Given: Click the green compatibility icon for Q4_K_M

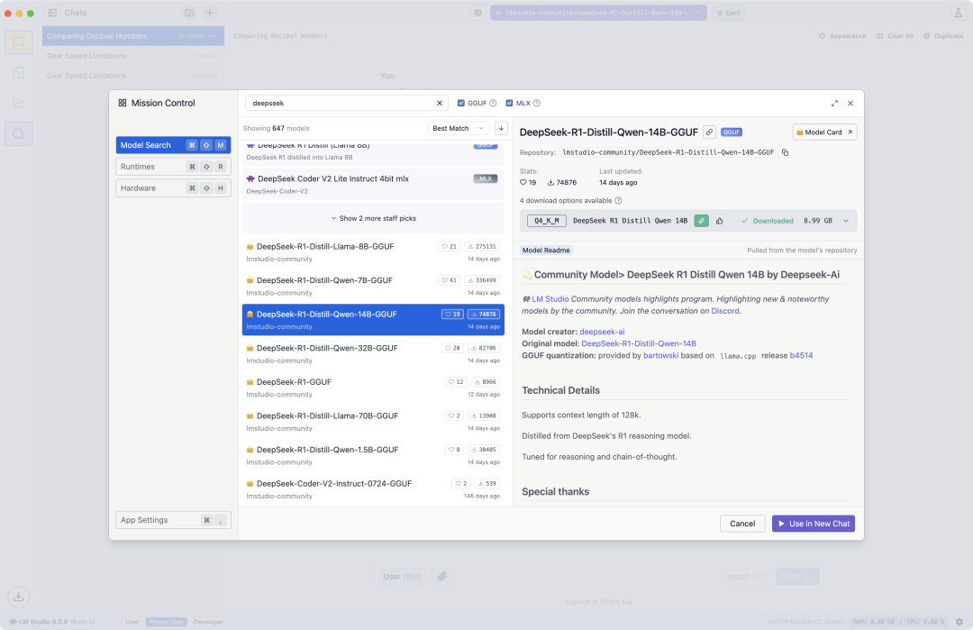Looking at the screenshot, I should pos(701,221).
